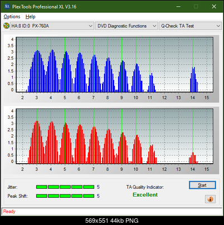
Task: Click the orange info icon button
Action: pos(210,199)
